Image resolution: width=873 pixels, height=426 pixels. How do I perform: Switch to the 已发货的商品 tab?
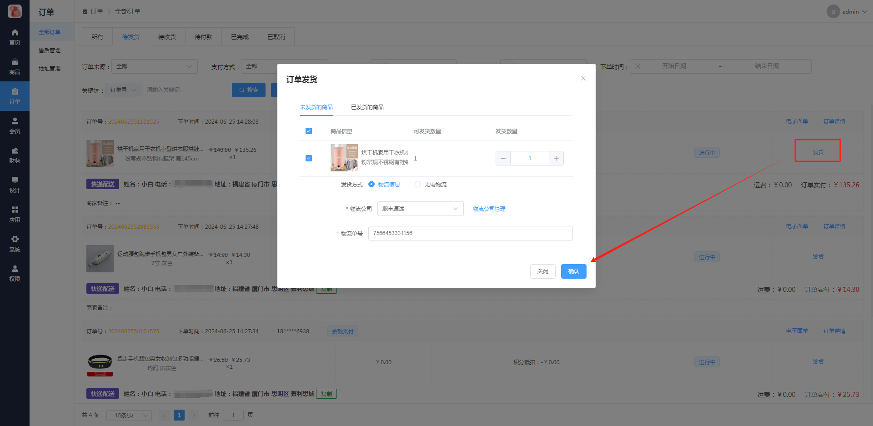point(367,107)
